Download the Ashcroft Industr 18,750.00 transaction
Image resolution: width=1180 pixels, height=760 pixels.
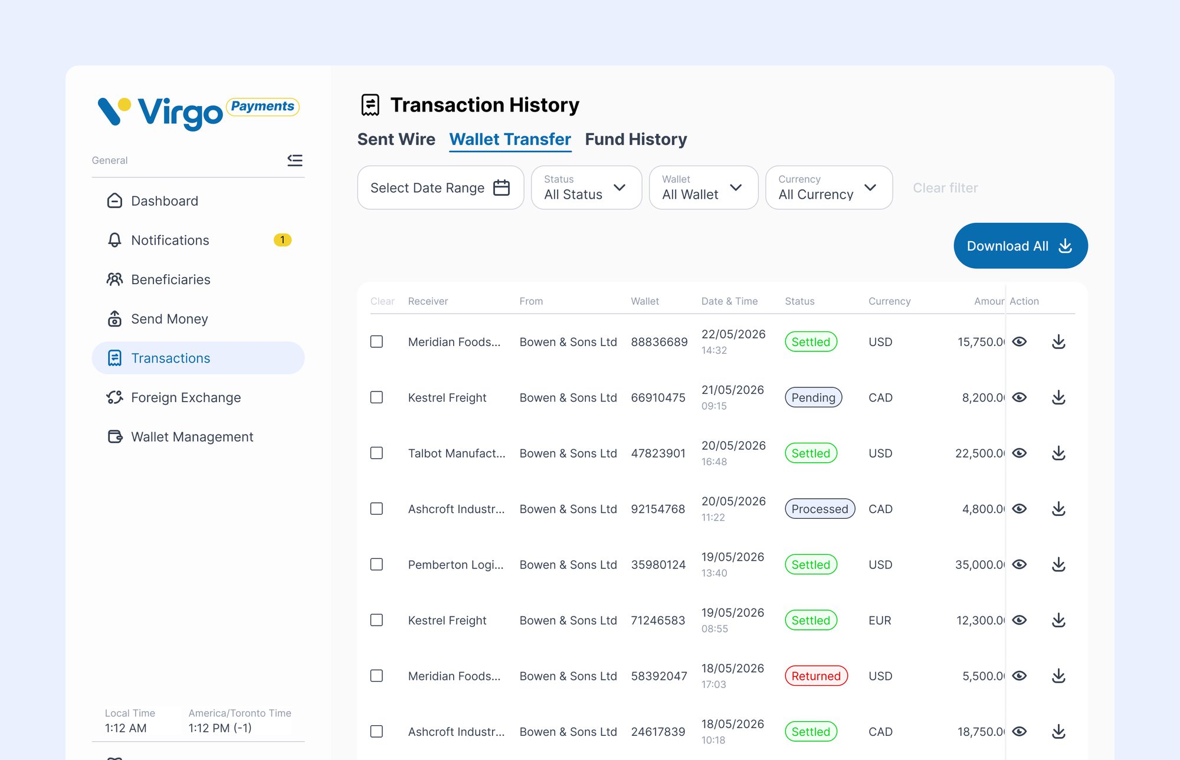pyautogui.click(x=1058, y=732)
